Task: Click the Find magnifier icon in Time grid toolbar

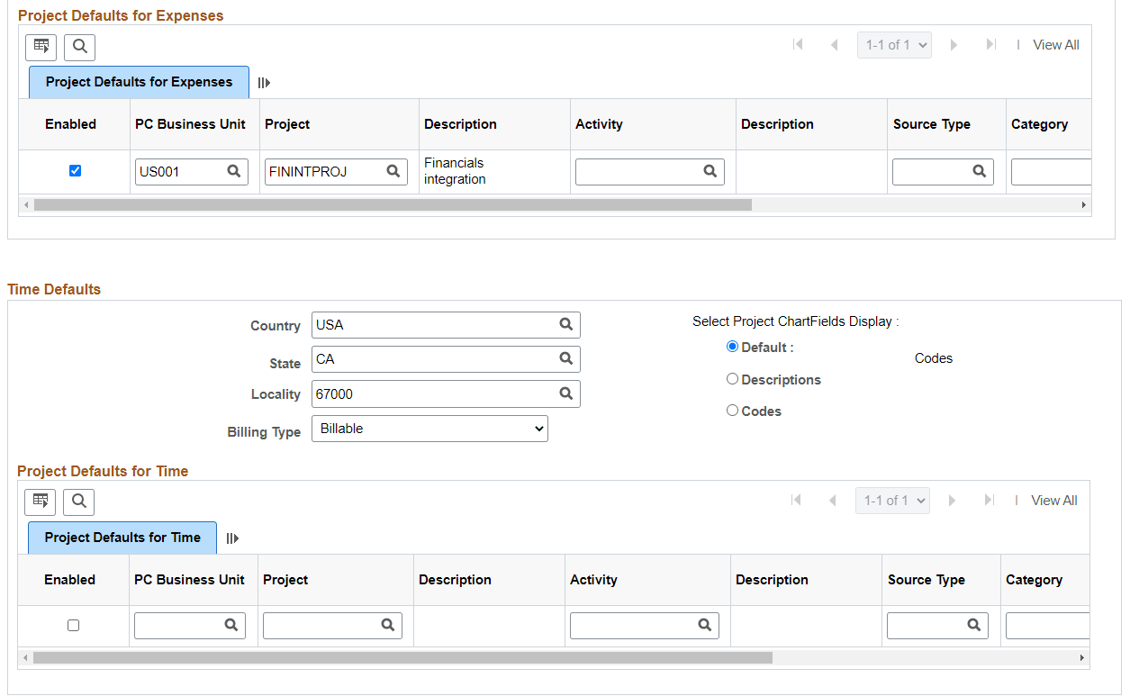Action: pyautogui.click(x=78, y=502)
